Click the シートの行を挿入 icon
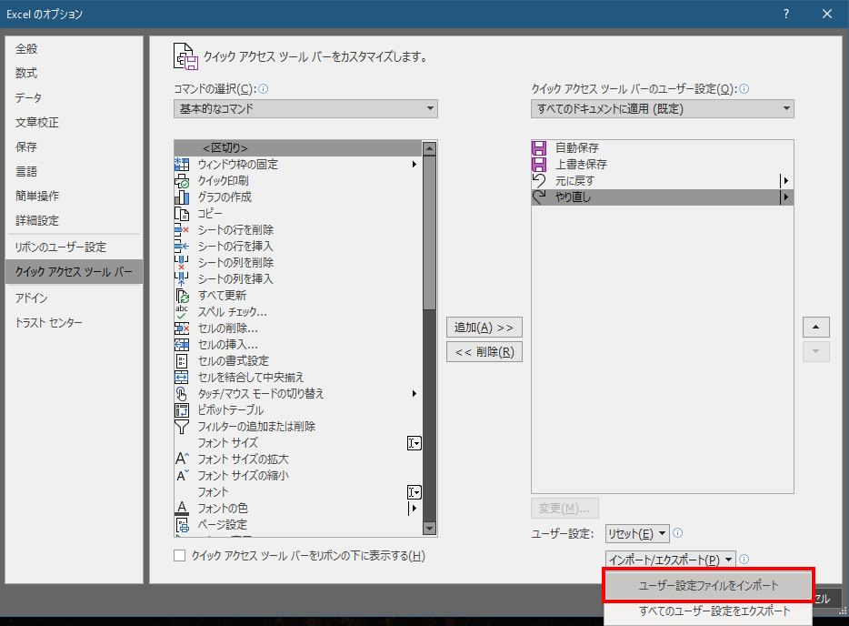 182,246
